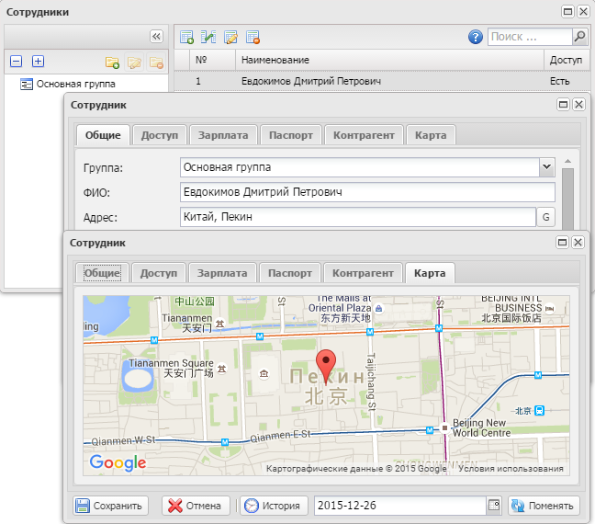
Task: Maximize the back Сотрудник window
Action: (563, 104)
